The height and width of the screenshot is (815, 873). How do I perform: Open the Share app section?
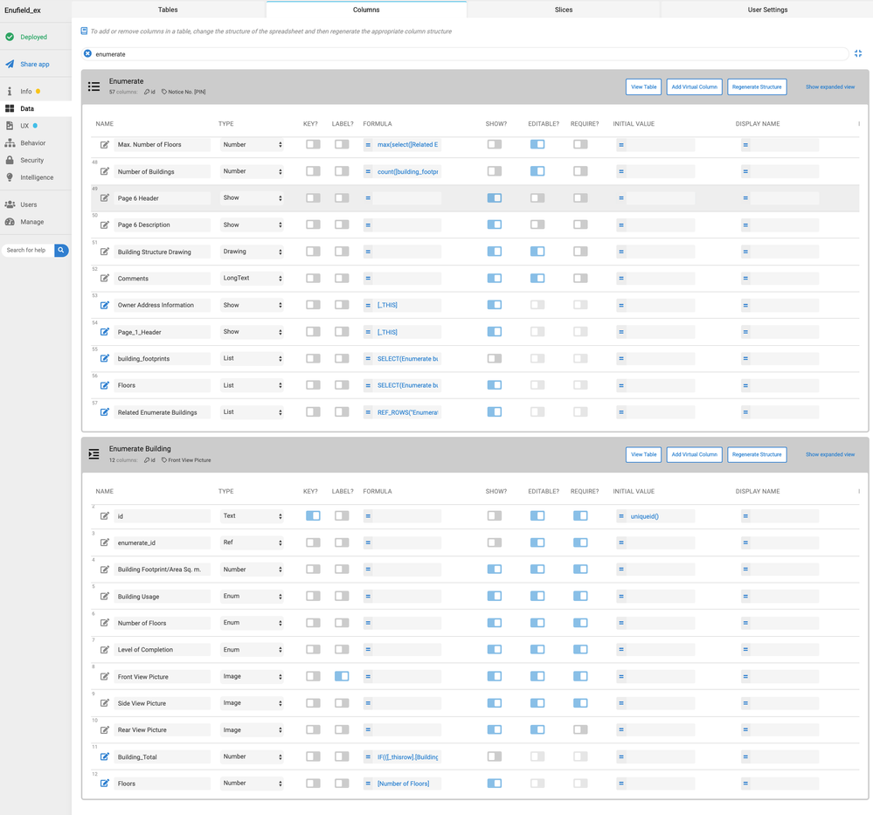coord(35,64)
